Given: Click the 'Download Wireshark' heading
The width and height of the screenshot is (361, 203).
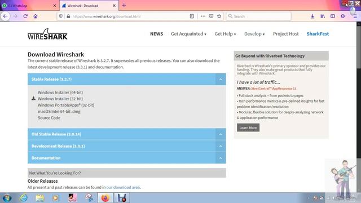Looking at the screenshot, I should [x=56, y=55].
